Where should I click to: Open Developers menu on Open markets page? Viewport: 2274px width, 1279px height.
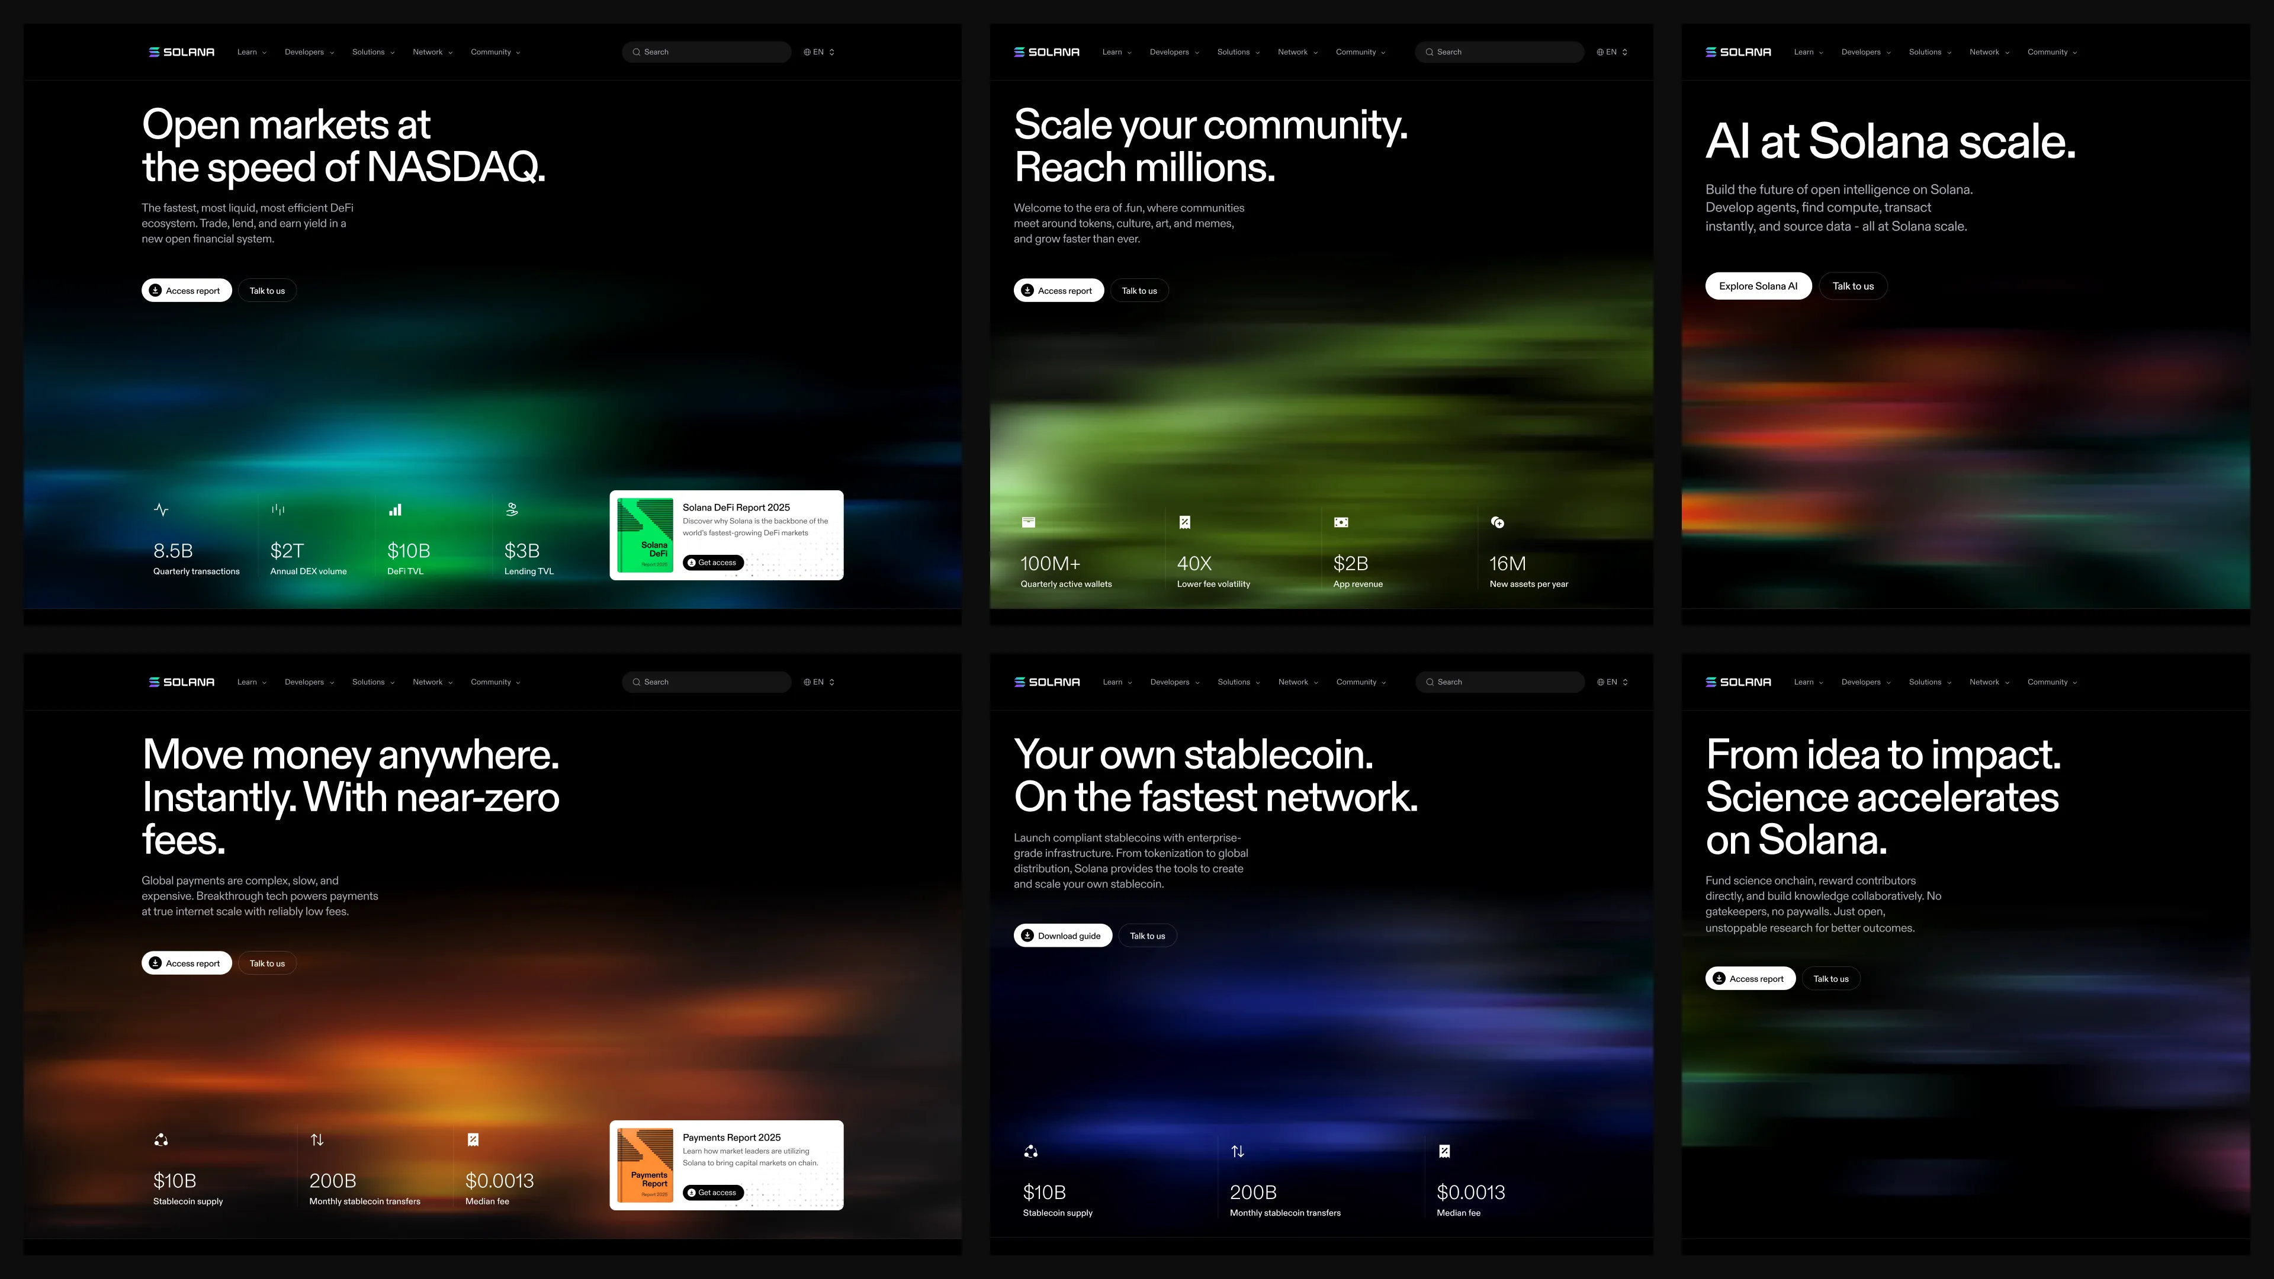coord(309,52)
